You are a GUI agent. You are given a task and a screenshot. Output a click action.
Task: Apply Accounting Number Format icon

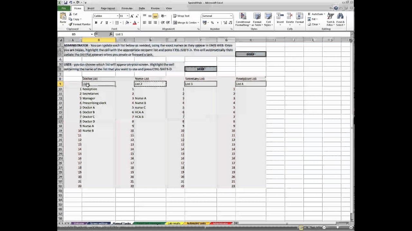tap(204, 23)
